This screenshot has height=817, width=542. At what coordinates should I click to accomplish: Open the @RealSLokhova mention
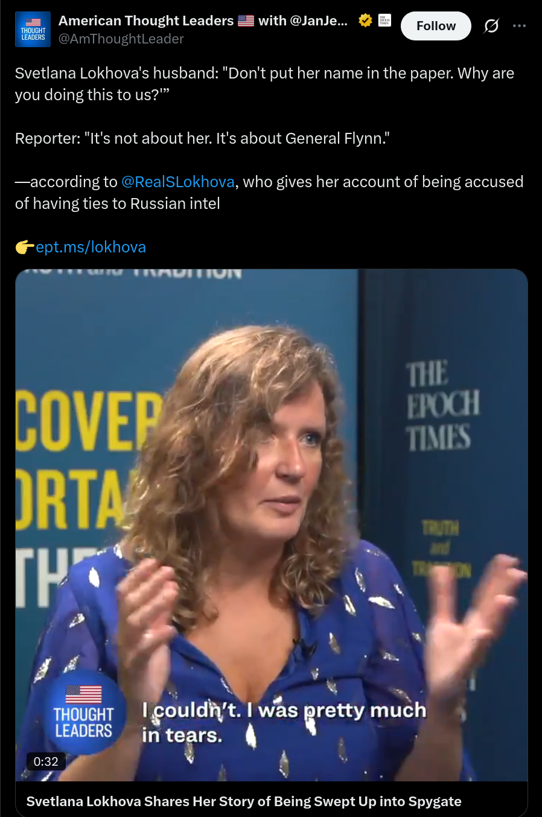(178, 182)
